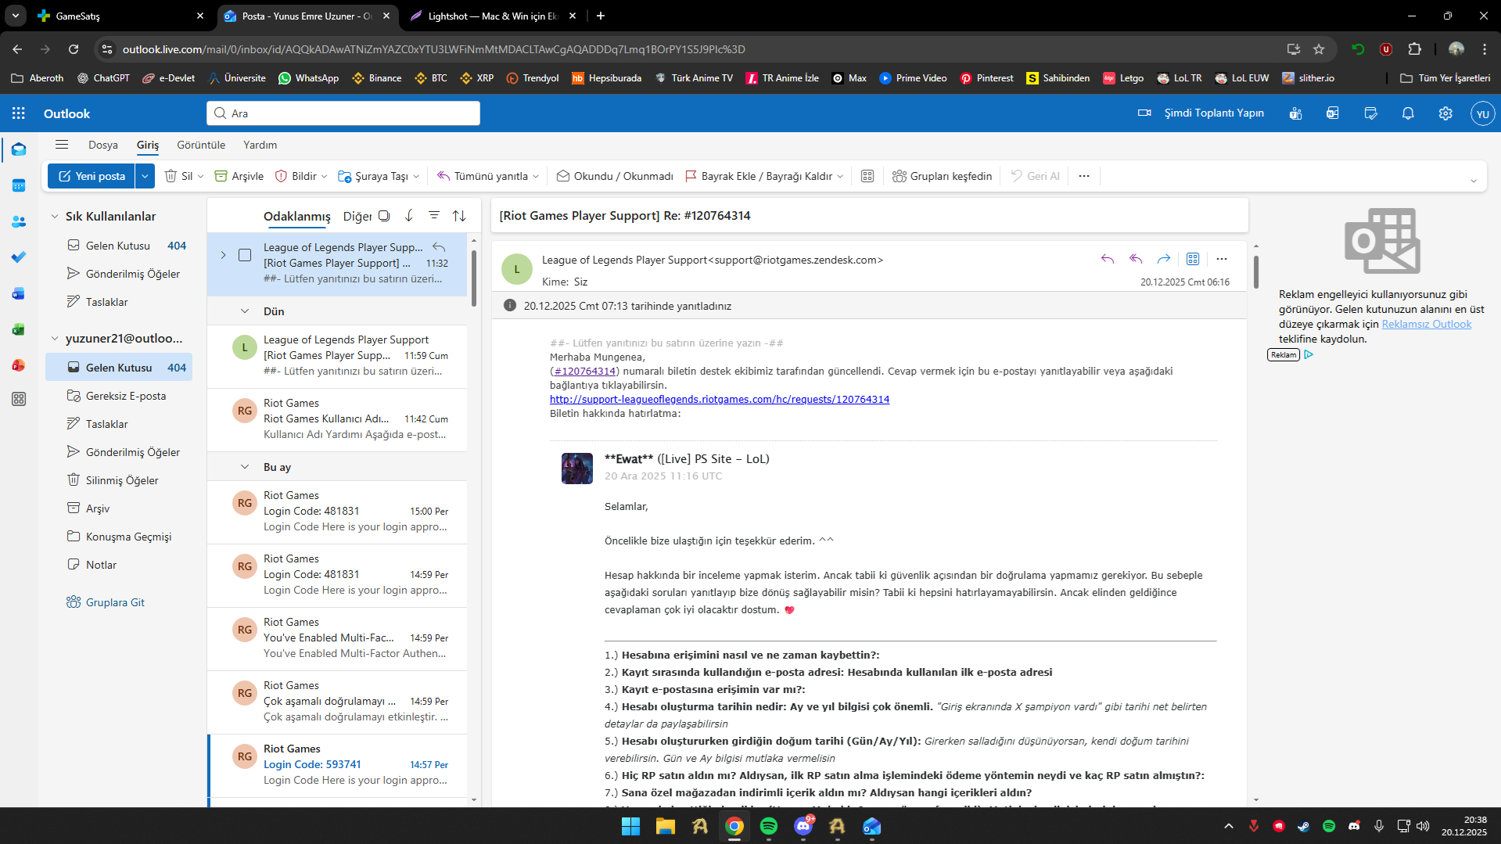Open the apps icon in email header
The image size is (1501, 844).
[x=1193, y=259]
